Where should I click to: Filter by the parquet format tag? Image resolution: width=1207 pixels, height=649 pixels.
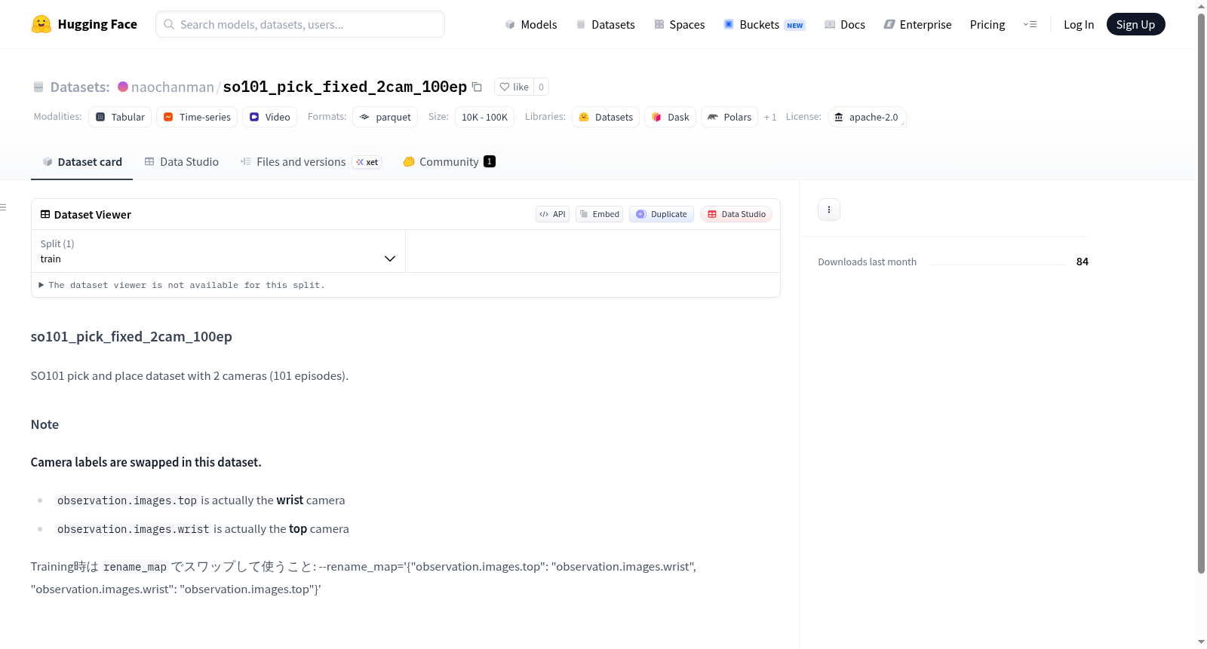(385, 117)
